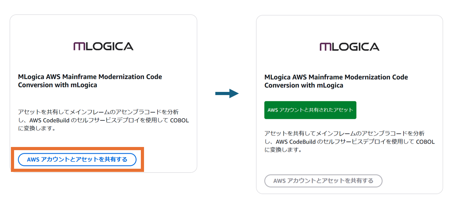Click the greyed-out AWS アカウントとアセットを共有する button

tap(323, 181)
